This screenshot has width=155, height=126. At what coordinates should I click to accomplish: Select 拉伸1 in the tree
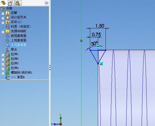pyautogui.click(x=15, y=54)
